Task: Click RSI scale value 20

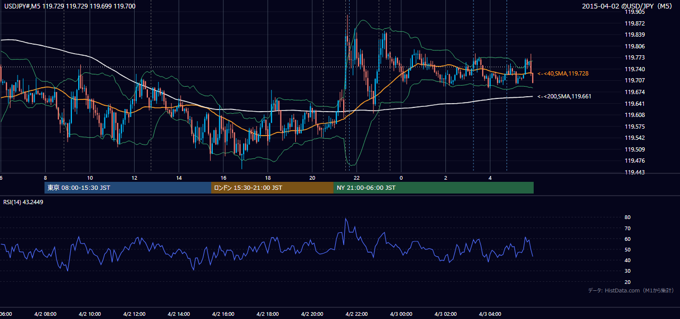Action: (628, 282)
